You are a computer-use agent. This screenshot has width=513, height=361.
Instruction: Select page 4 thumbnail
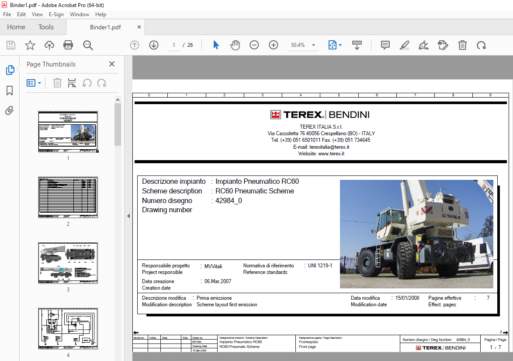(x=68, y=328)
